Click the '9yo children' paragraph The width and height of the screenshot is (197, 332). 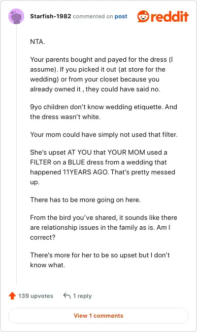[x=103, y=112]
